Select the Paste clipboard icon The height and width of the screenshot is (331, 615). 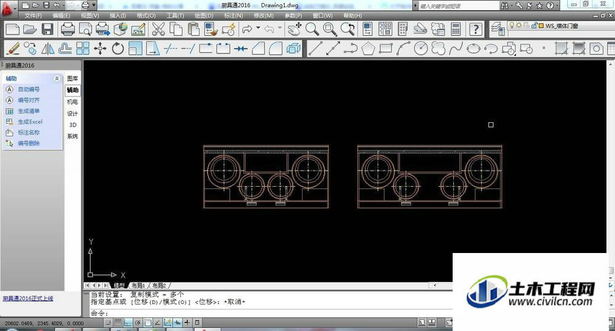click(193, 29)
